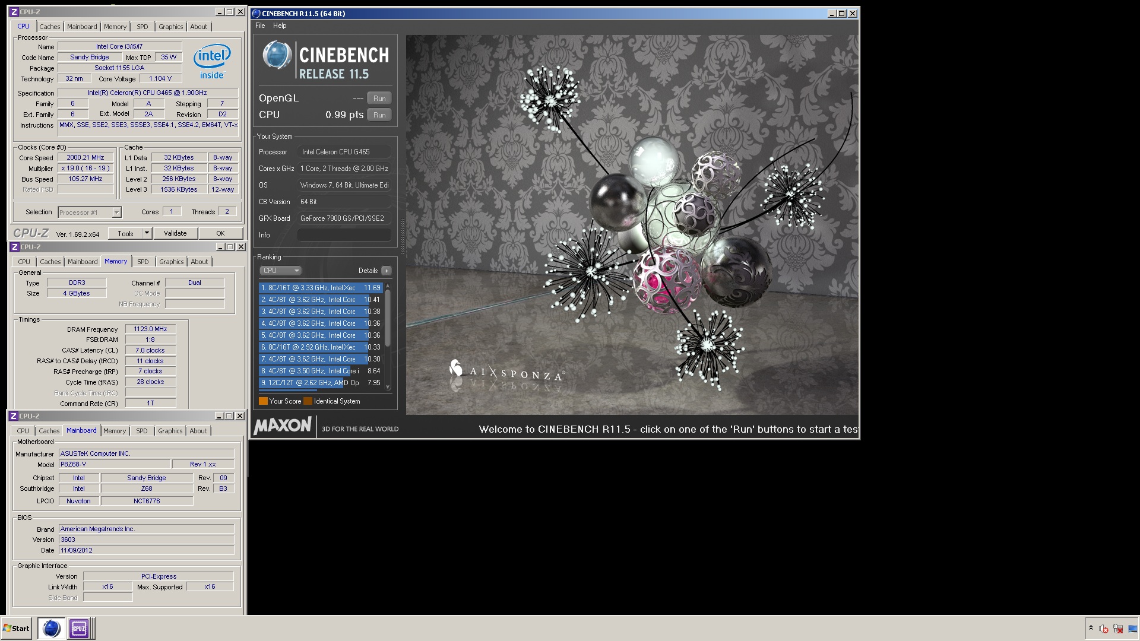Select Graphics tab in Mainboard CPU-Z window
The height and width of the screenshot is (641, 1140).
(x=170, y=431)
